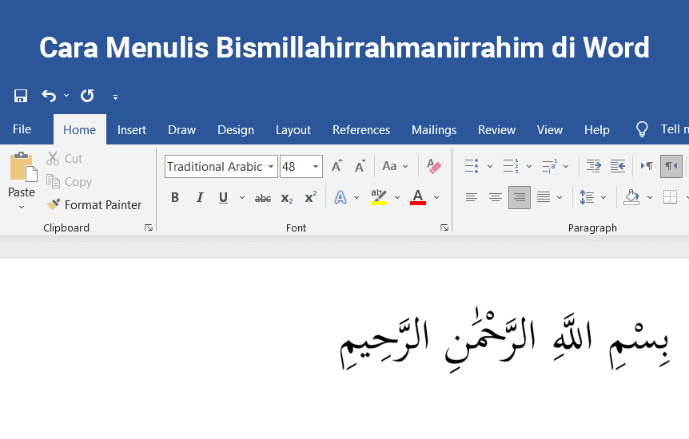689x439 pixels.
Task: Expand the Numbering library arrow
Action: click(529, 166)
